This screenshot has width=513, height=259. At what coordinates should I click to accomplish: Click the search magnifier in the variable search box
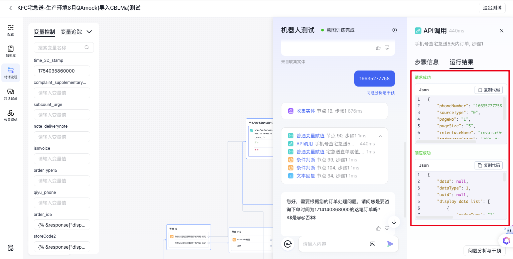pyautogui.click(x=87, y=47)
